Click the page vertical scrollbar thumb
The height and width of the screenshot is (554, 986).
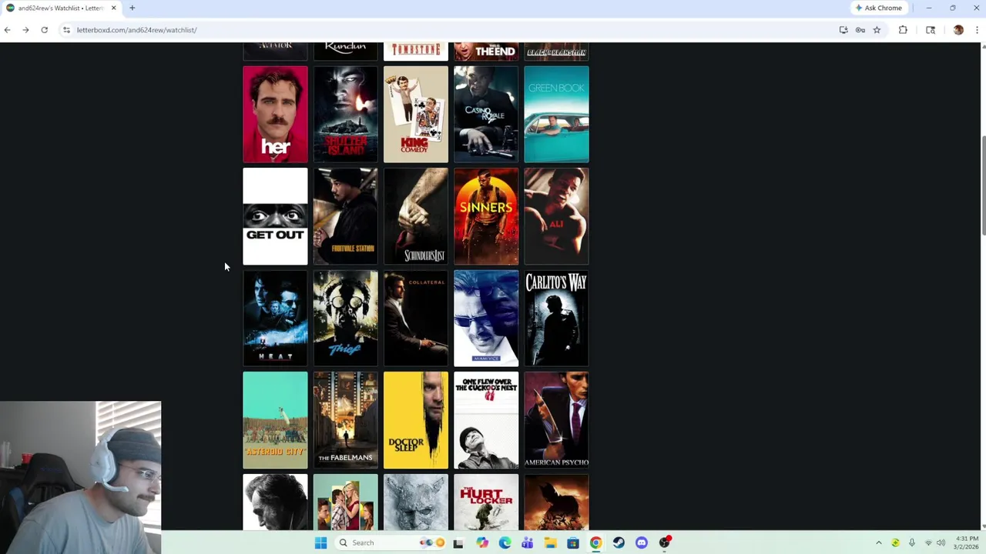tap(983, 185)
